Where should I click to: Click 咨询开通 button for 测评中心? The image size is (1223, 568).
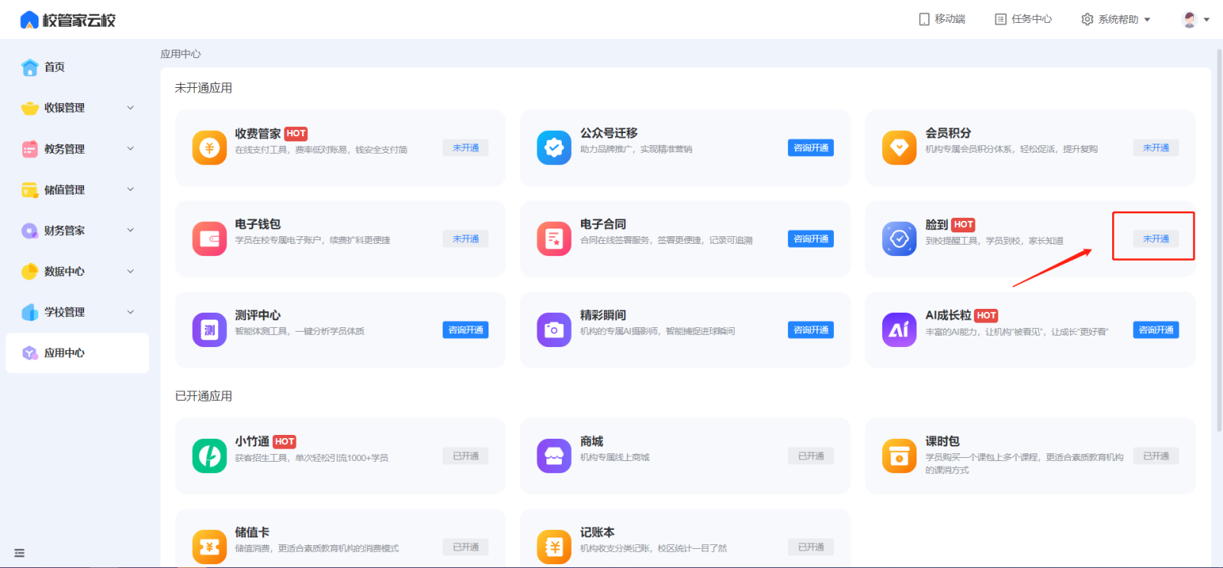coord(466,329)
